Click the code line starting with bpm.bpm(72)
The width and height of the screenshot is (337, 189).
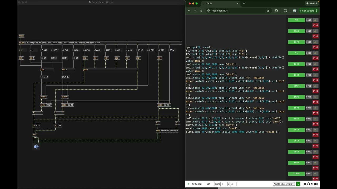(200, 47)
